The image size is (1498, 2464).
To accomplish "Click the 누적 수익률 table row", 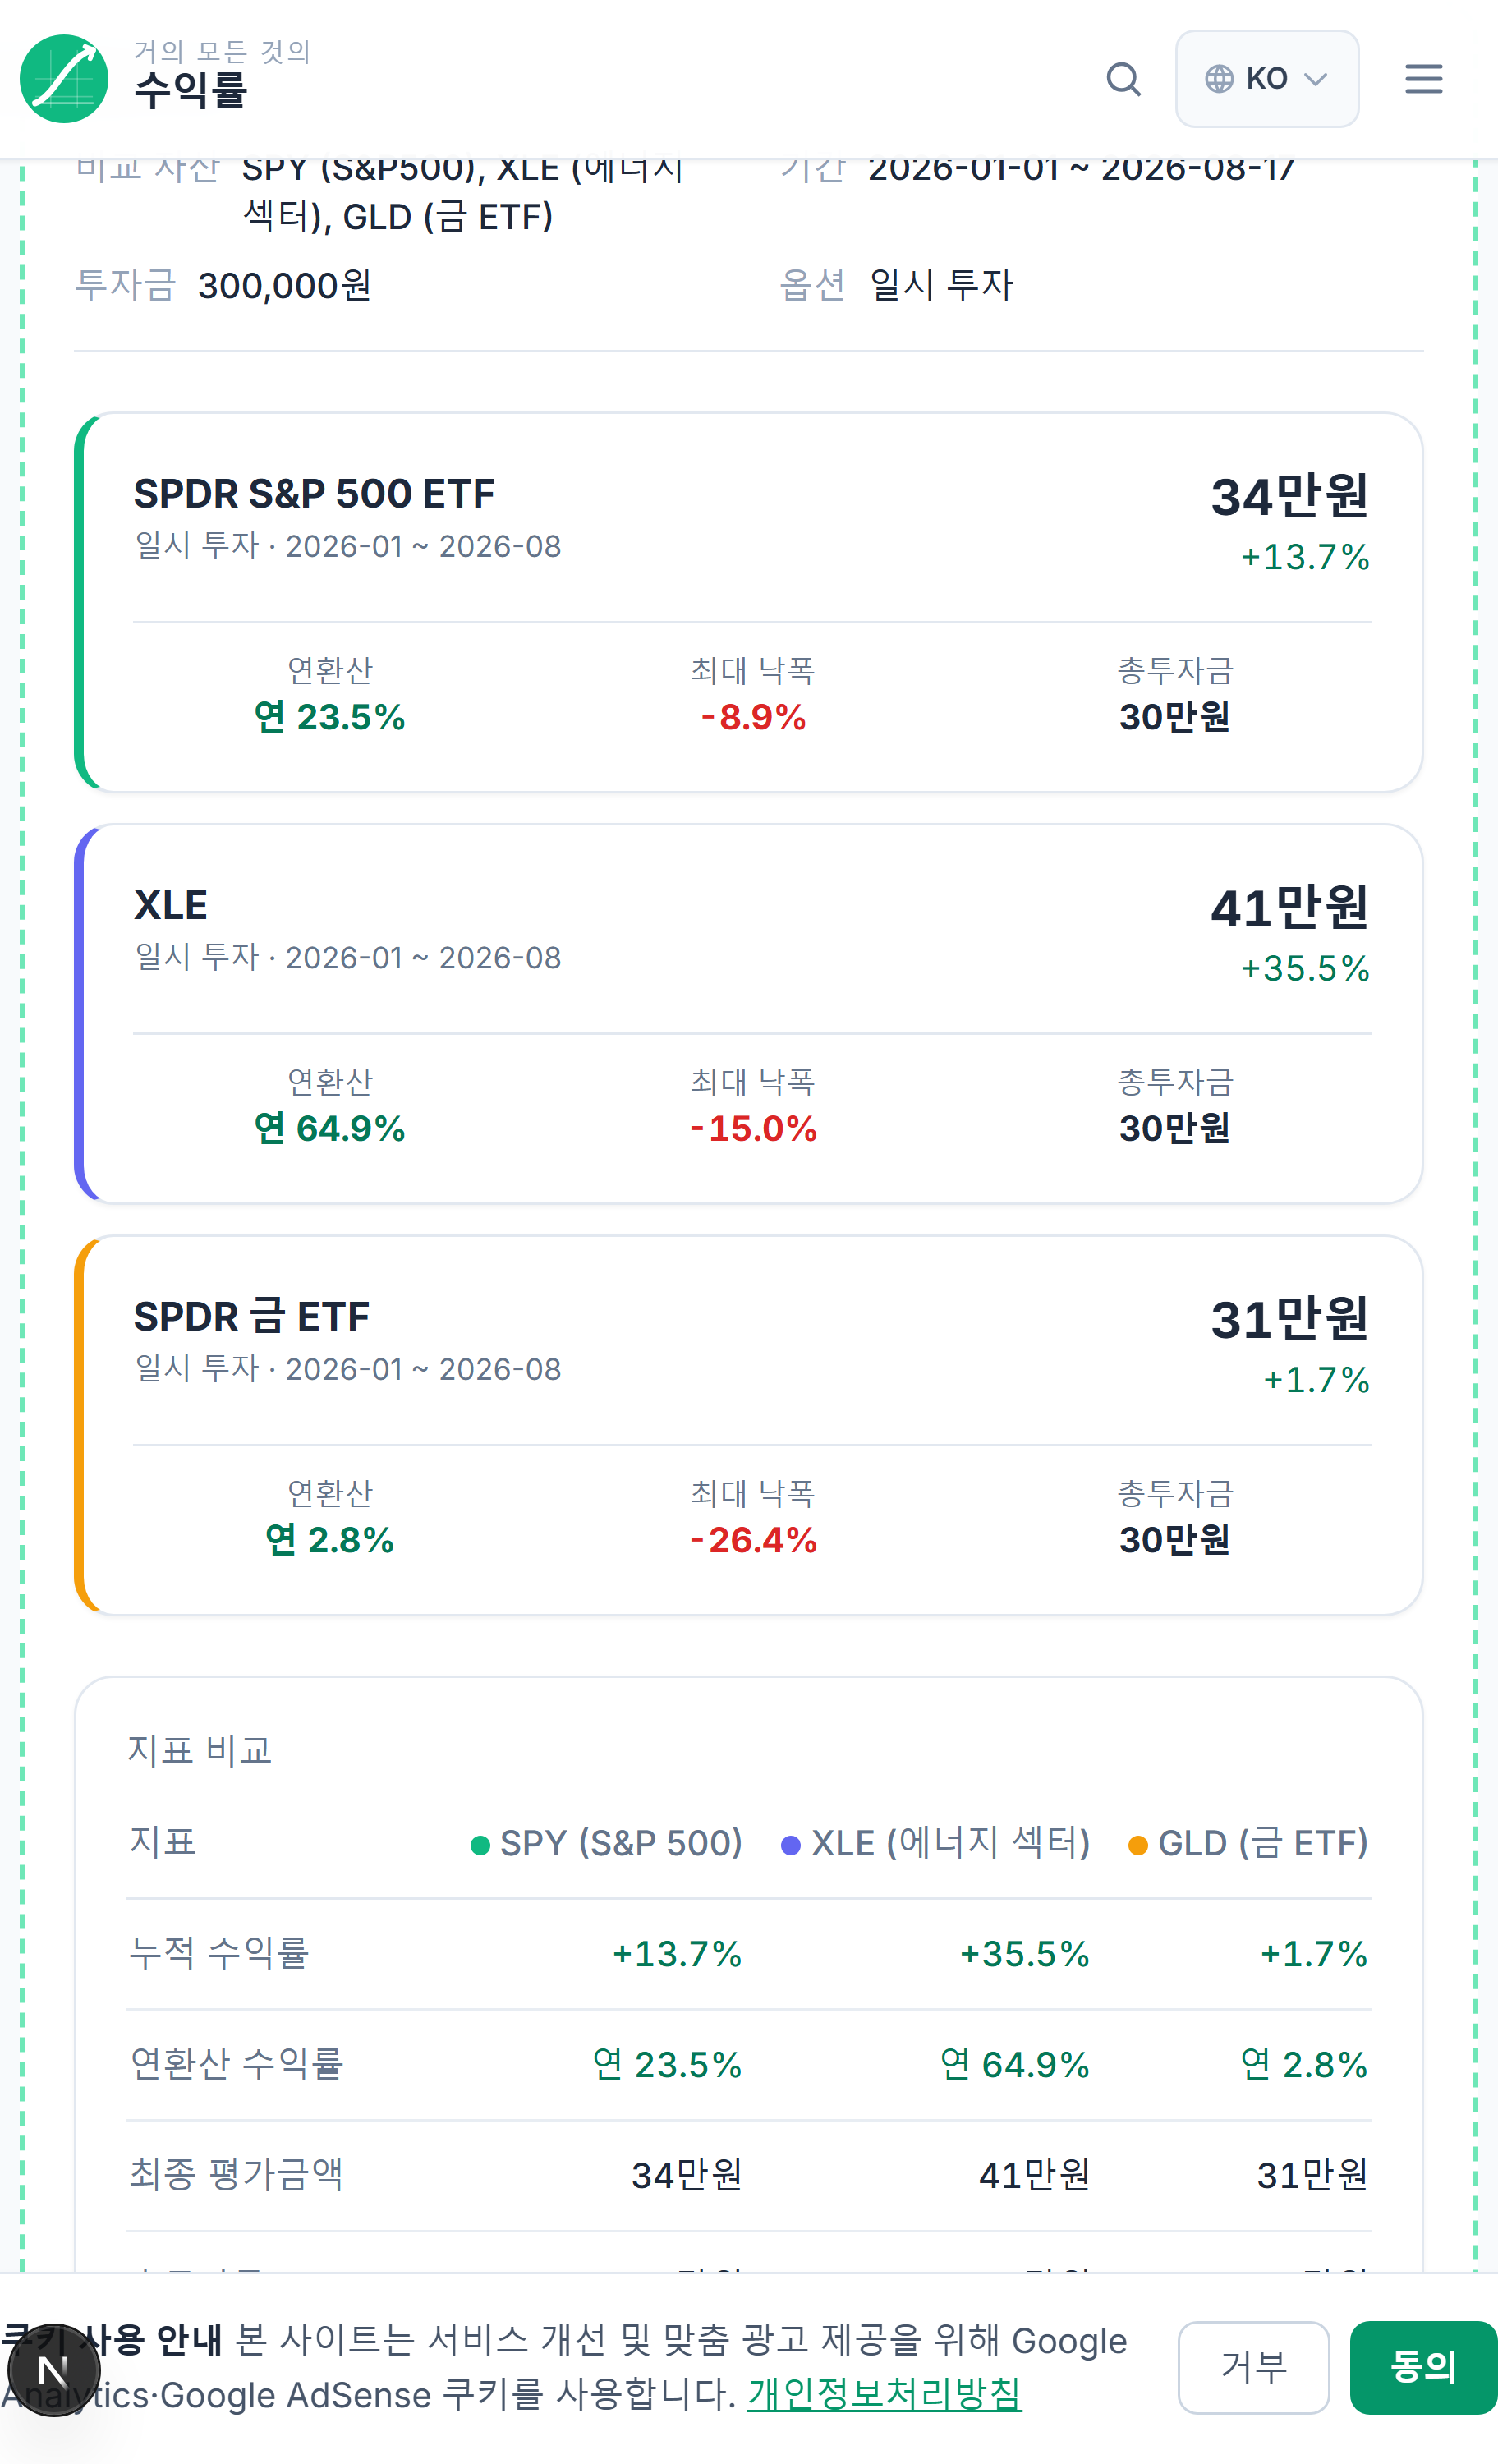I will tap(748, 1953).
